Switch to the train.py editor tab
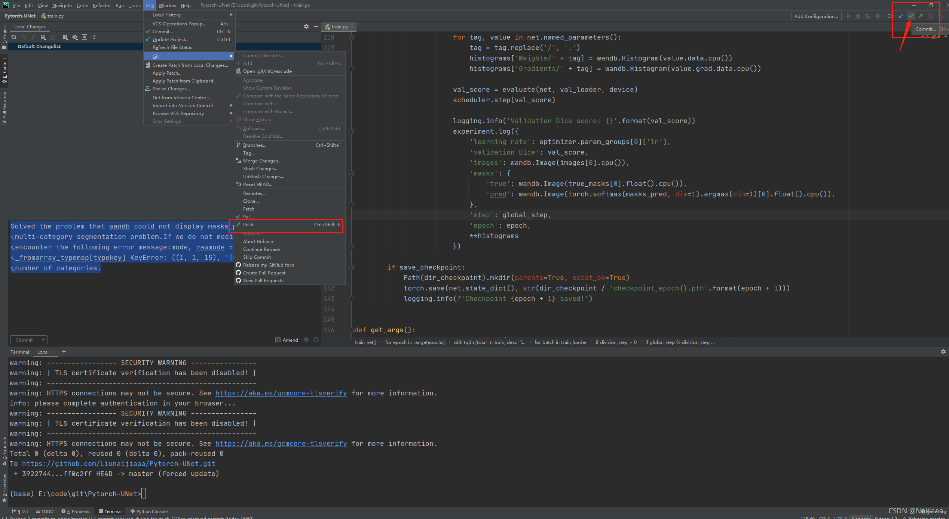 pyautogui.click(x=339, y=27)
